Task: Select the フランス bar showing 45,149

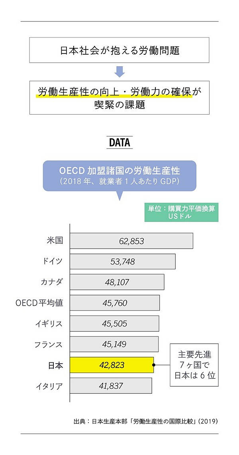Action: (x=114, y=344)
